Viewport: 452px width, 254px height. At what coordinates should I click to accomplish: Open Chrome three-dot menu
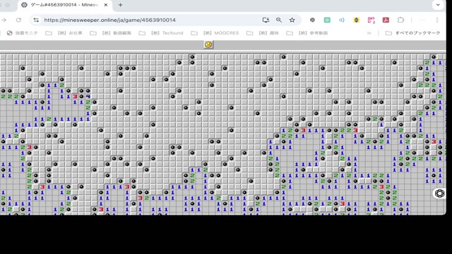point(437,20)
